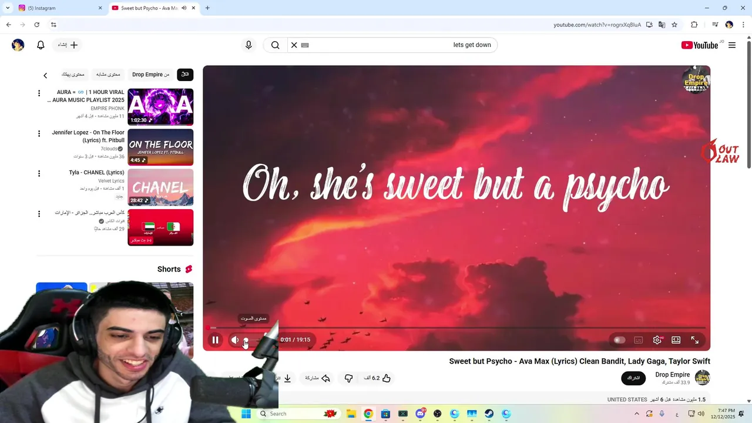Click the 7clouds channel name
The height and width of the screenshot is (423, 752).
109,149
